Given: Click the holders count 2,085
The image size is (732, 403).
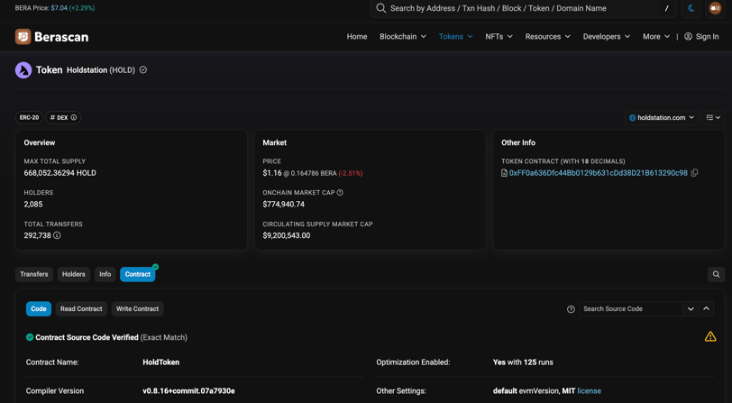Looking at the screenshot, I should tap(33, 204).
